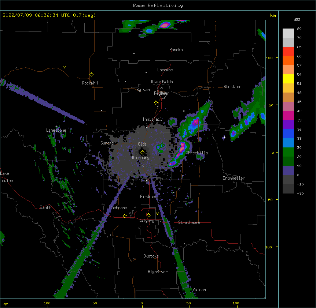Viewport: 316px width, 308px height.
Task: Click the yellow radar site marker near Didsbury
Action: (x=142, y=153)
